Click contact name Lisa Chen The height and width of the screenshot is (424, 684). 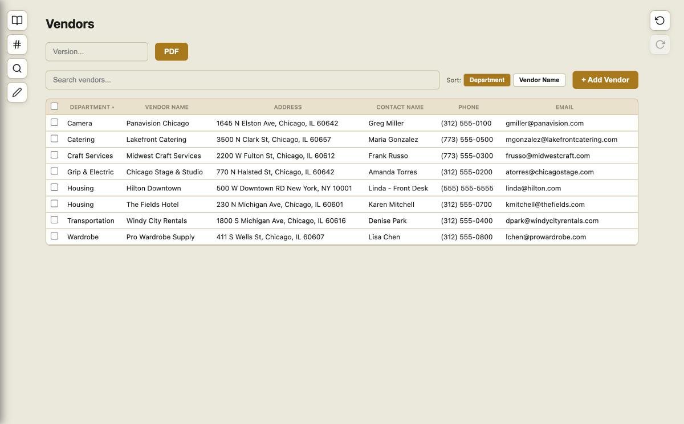point(384,237)
